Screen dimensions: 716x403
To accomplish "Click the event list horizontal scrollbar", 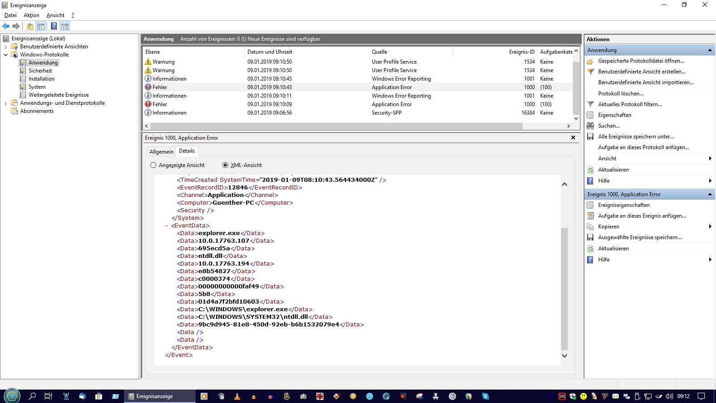I will (x=336, y=126).
